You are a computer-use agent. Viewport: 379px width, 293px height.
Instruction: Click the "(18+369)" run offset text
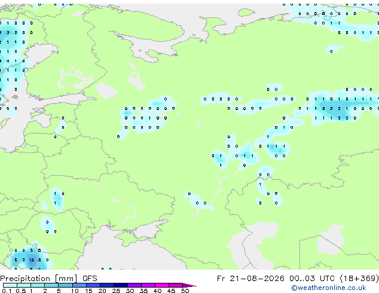tap(359, 279)
